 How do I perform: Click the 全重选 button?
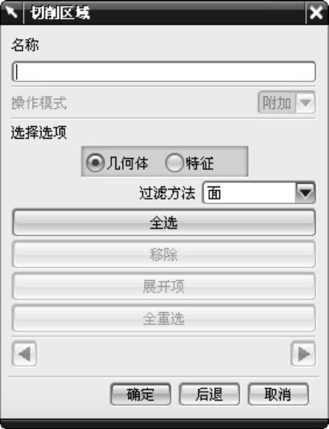pos(164,319)
